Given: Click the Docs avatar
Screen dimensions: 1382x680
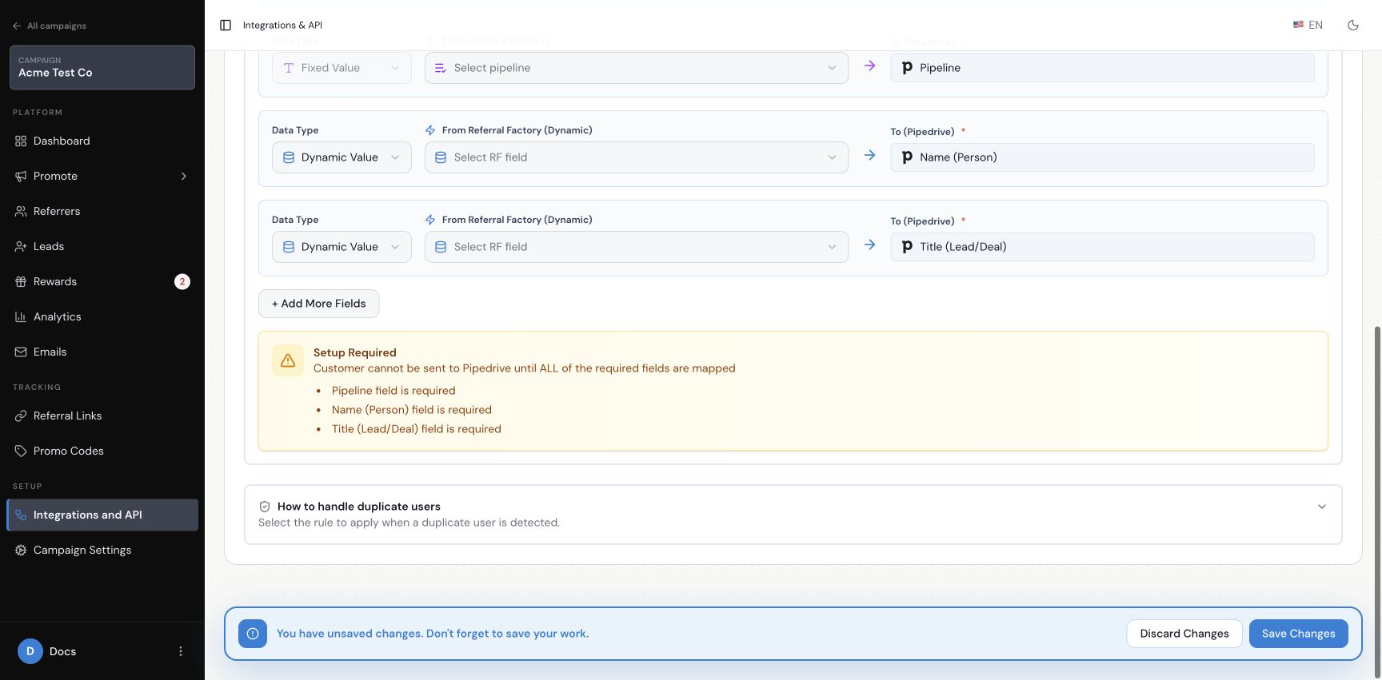Looking at the screenshot, I should click(x=30, y=651).
